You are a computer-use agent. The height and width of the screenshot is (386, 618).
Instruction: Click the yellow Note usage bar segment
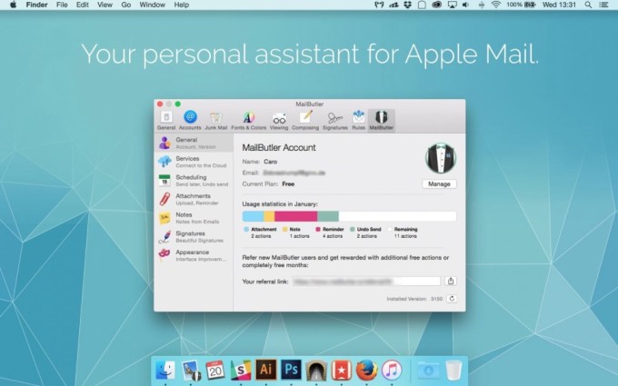[269, 216]
